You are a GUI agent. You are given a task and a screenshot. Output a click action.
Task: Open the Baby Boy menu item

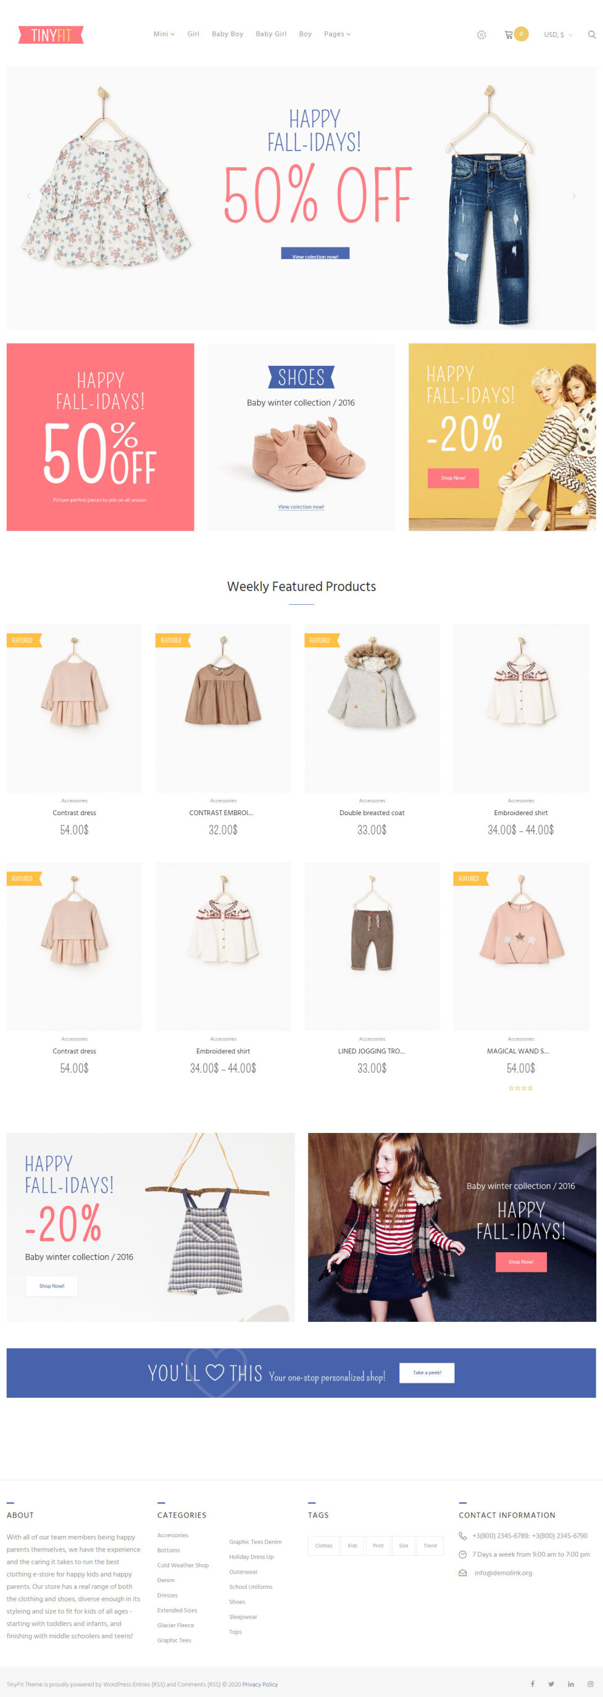[227, 35]
